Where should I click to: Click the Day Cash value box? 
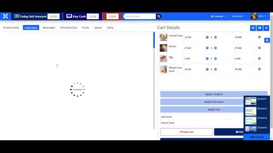pyautogui.click(x=93, y=16)
